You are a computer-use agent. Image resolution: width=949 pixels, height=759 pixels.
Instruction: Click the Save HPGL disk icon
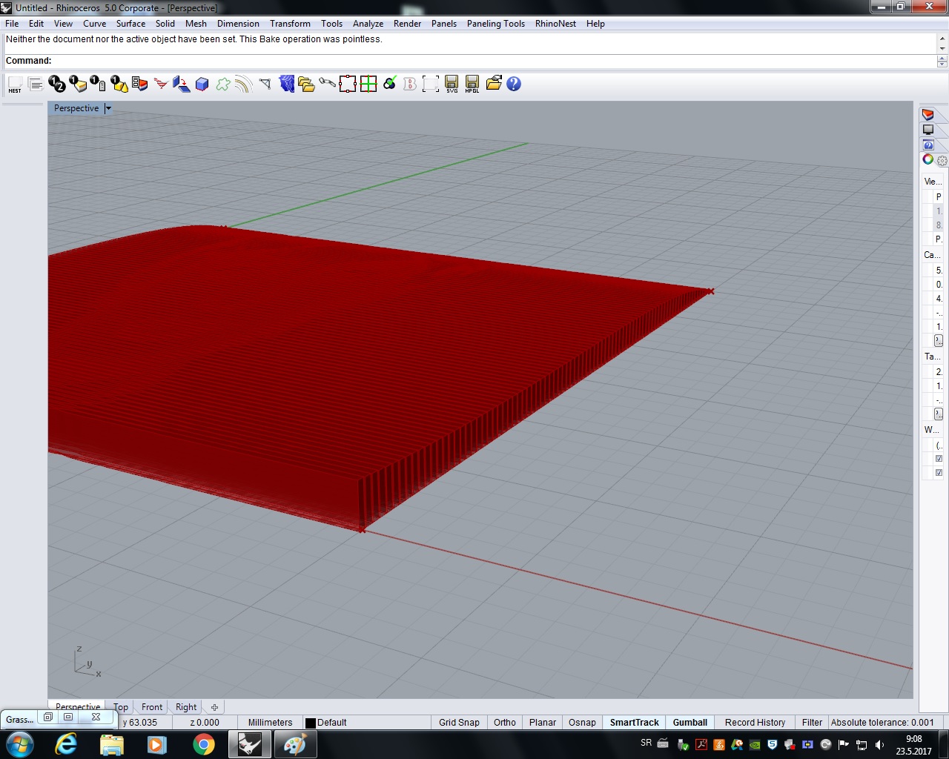click(472, 84)
